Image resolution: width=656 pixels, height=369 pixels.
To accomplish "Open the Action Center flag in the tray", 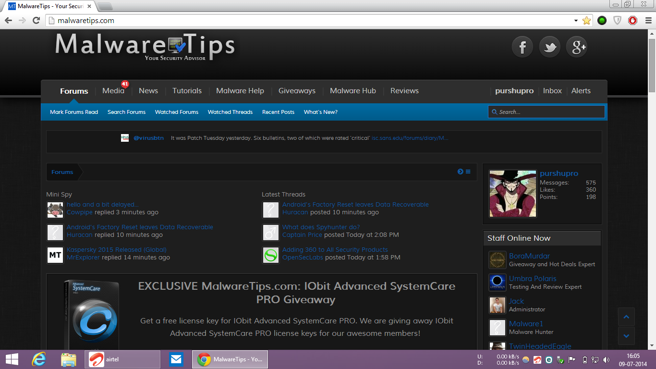I will 571,360.
